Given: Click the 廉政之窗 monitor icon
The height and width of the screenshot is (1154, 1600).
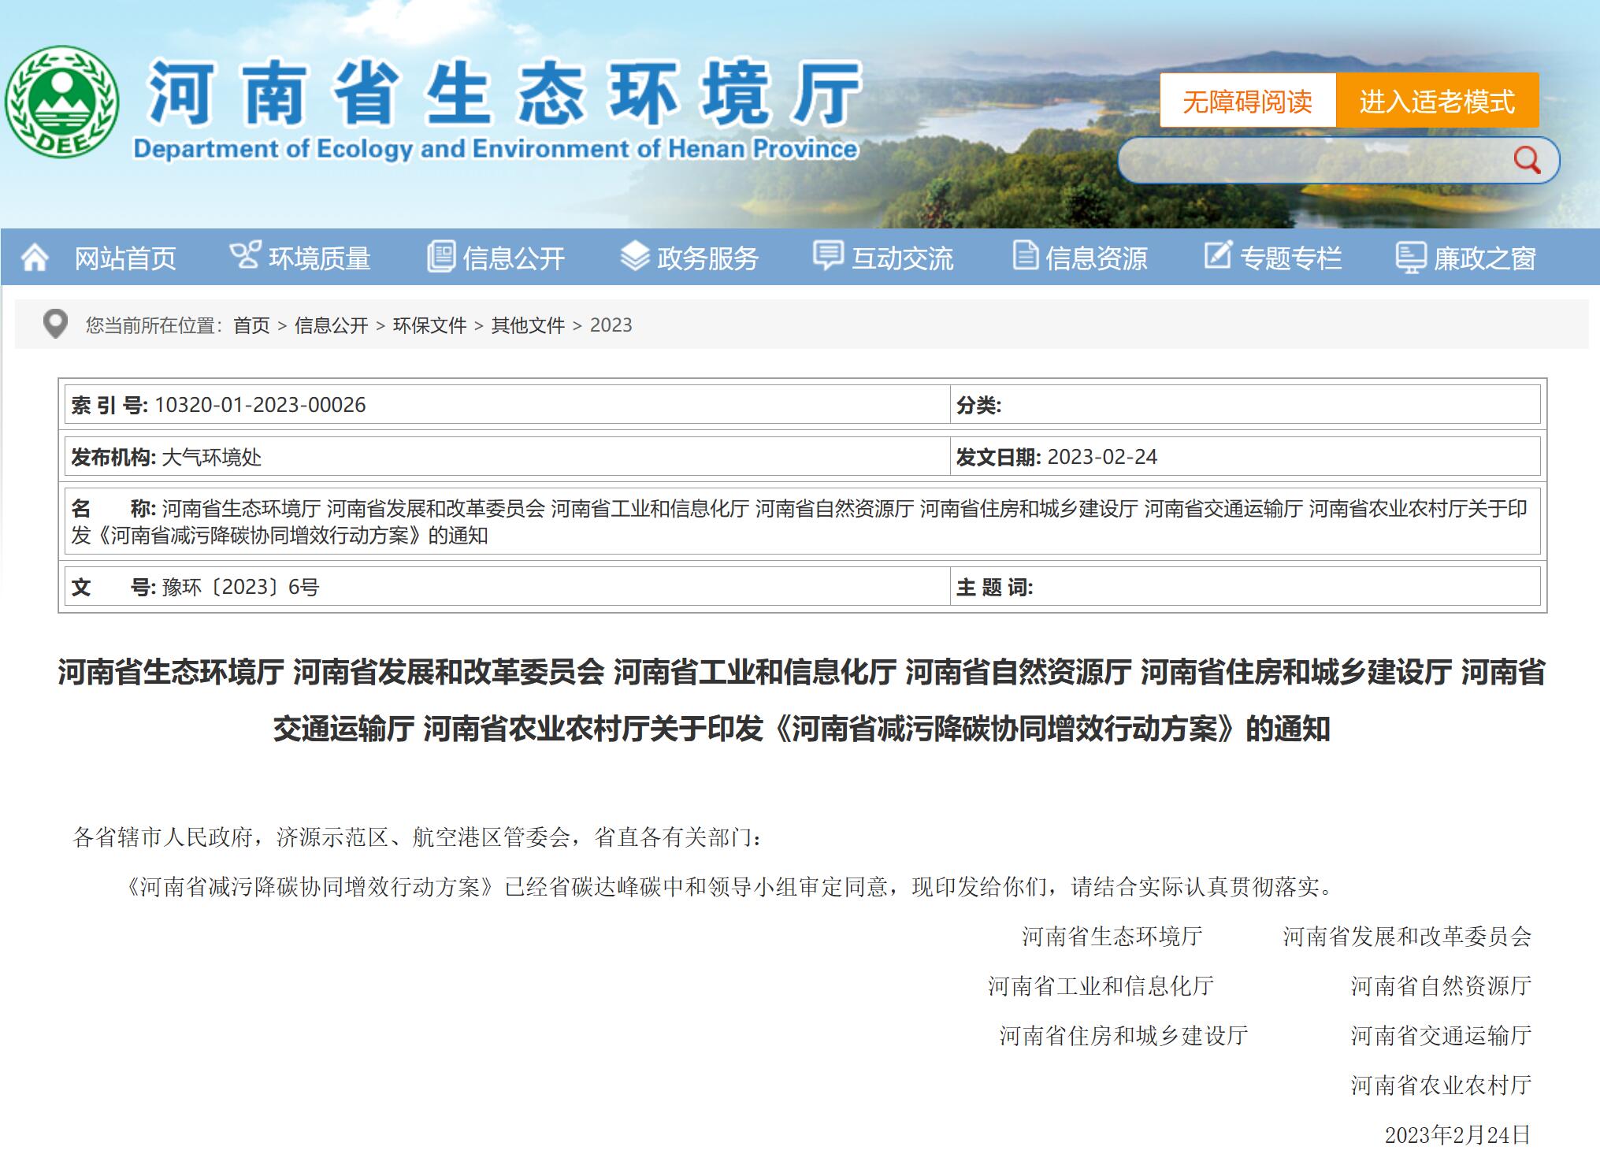Looking at the screenshot, I should pyautogui.click(x=1410, y=258).
